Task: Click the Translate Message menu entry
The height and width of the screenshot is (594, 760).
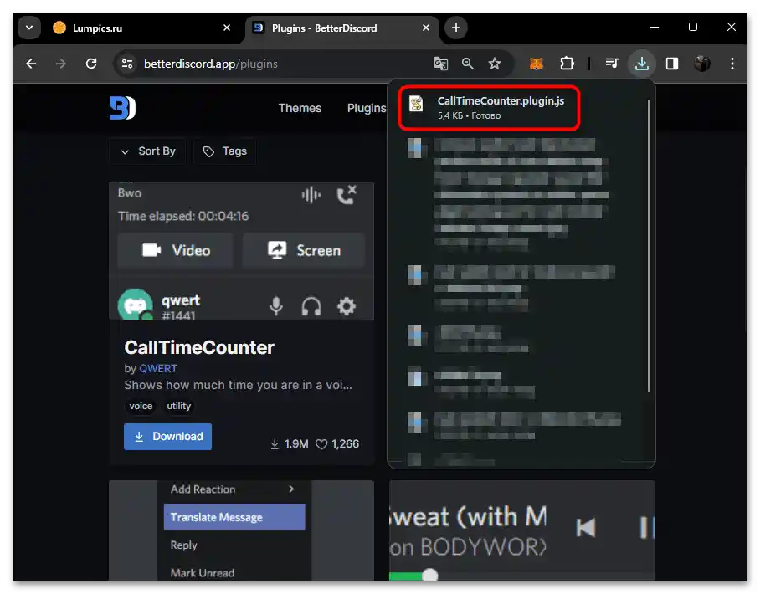Action: [x=234, y=517]
